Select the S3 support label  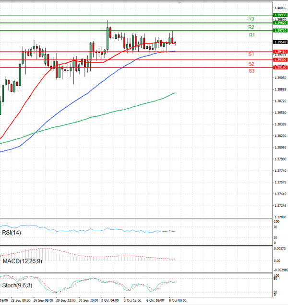251,71
